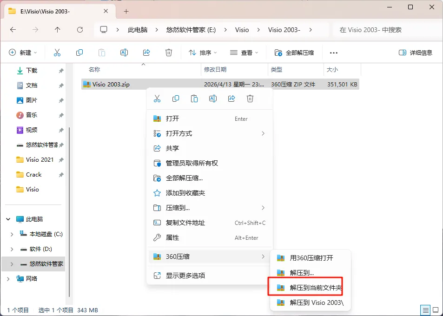Image resolution: width=443 pixels, height=316 pixels.
Task: Click the Delete icon in the context menu
Action: [x=250, y=99]
